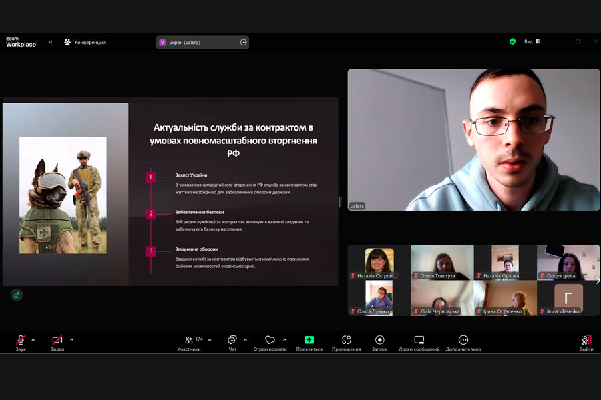Start recording with the Запись icon

(379, 340)
